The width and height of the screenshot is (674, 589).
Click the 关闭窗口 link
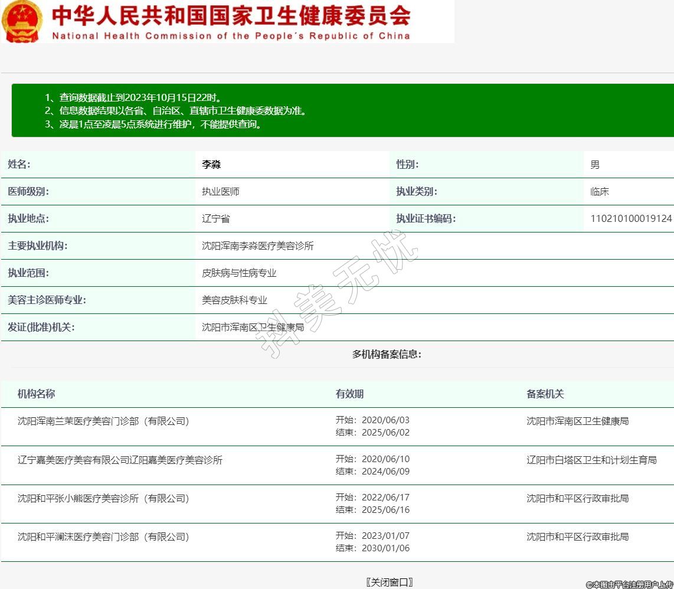389,582
